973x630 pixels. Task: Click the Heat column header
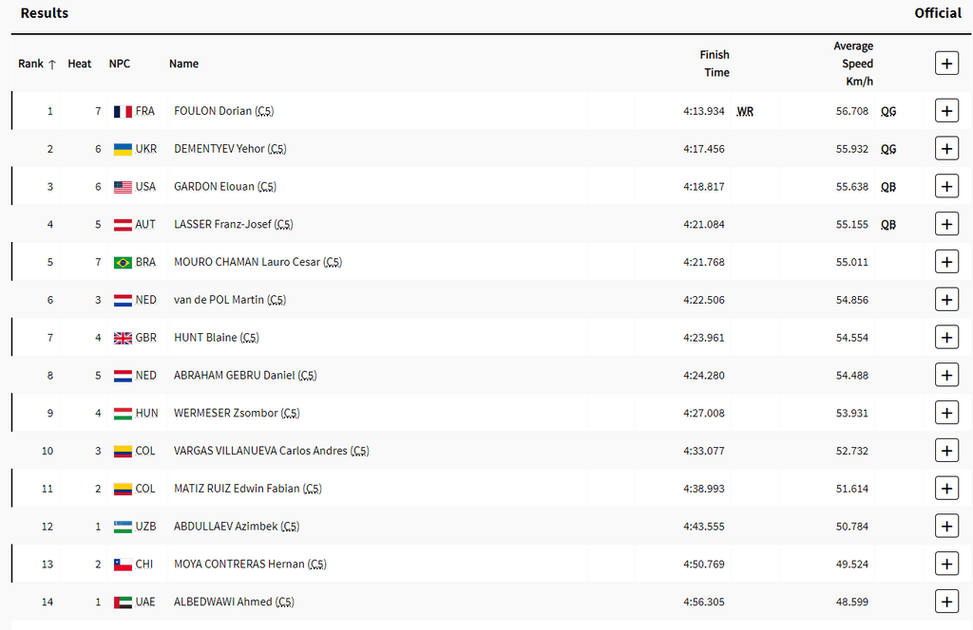pos(80,64)
